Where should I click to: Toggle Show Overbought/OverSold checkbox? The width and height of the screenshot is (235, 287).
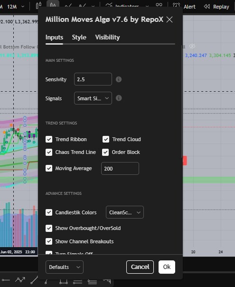coord(49,228)
